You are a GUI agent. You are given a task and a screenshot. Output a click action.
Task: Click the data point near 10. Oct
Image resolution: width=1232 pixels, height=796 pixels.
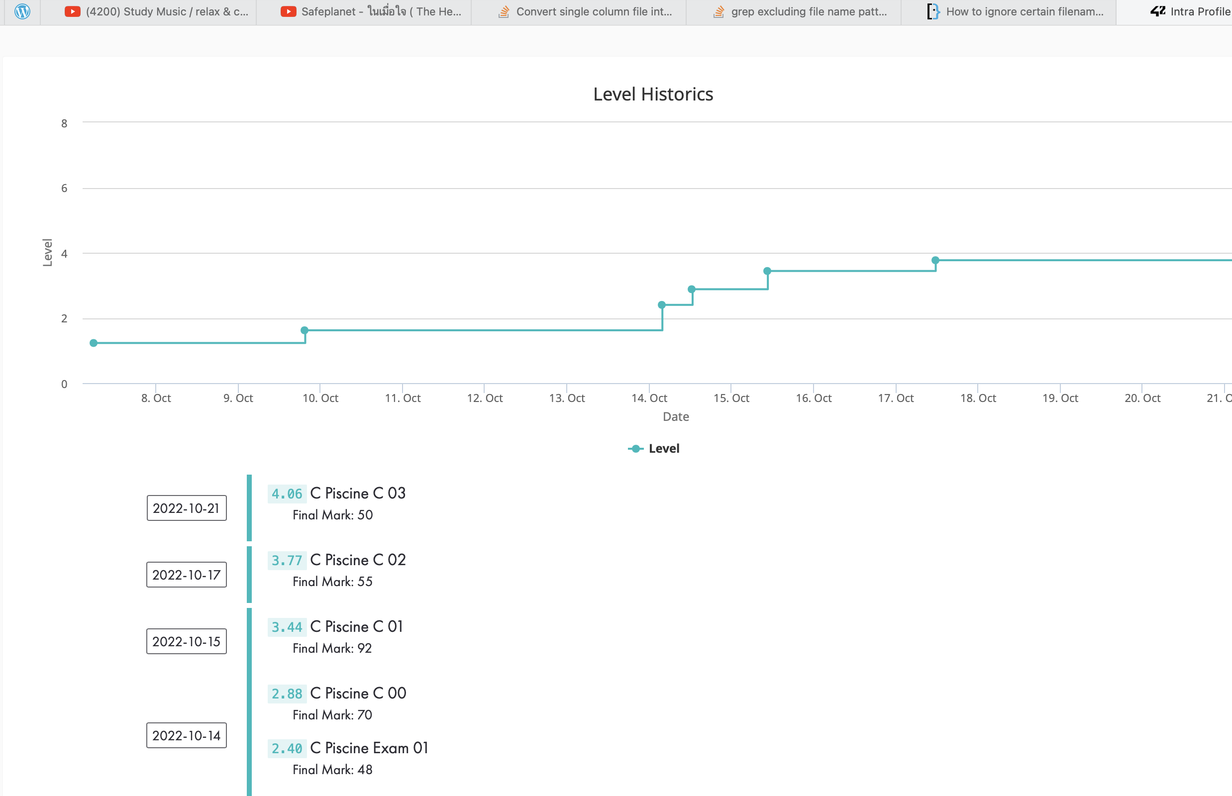tap(305, 330)
